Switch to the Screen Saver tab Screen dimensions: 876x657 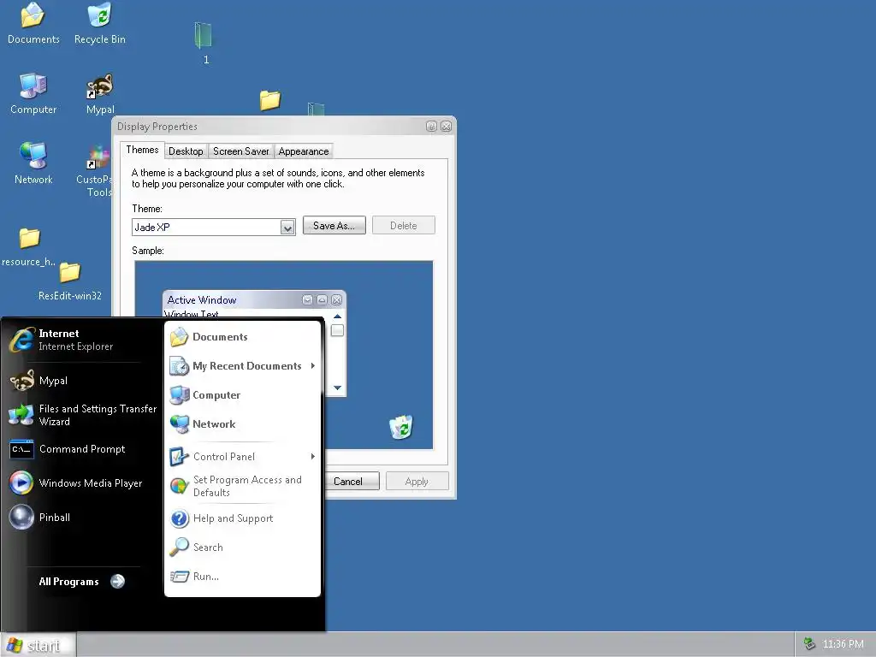tap(240, 151)
